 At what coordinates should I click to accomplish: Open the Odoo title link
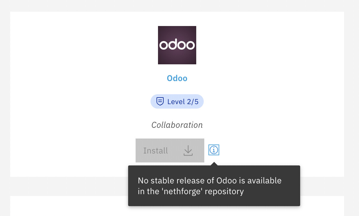click(177, 78)
